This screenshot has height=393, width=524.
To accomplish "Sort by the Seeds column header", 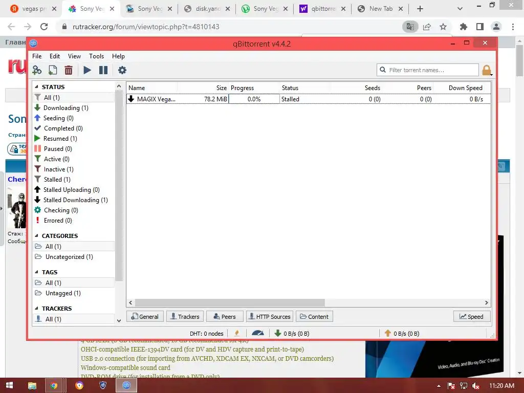I will [x=357, y=88].
